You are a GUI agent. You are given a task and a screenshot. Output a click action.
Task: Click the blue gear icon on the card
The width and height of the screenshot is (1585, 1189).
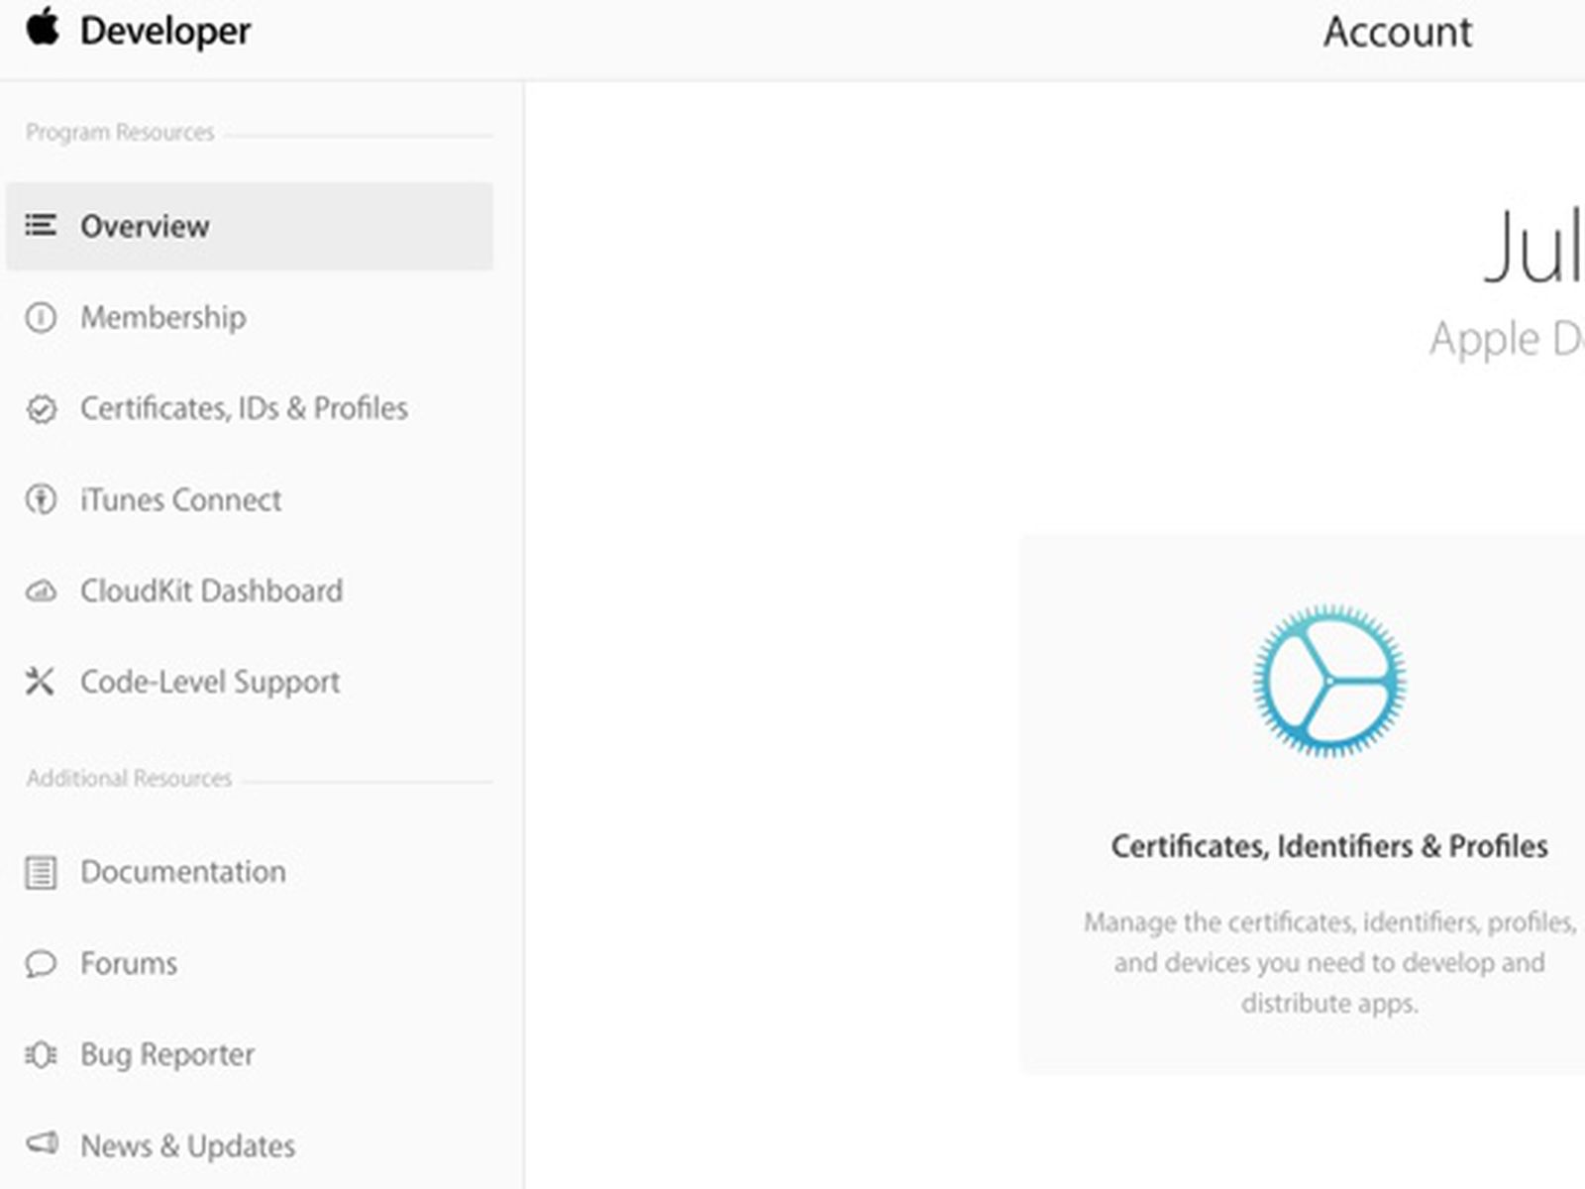click(x=1329, y=682)
